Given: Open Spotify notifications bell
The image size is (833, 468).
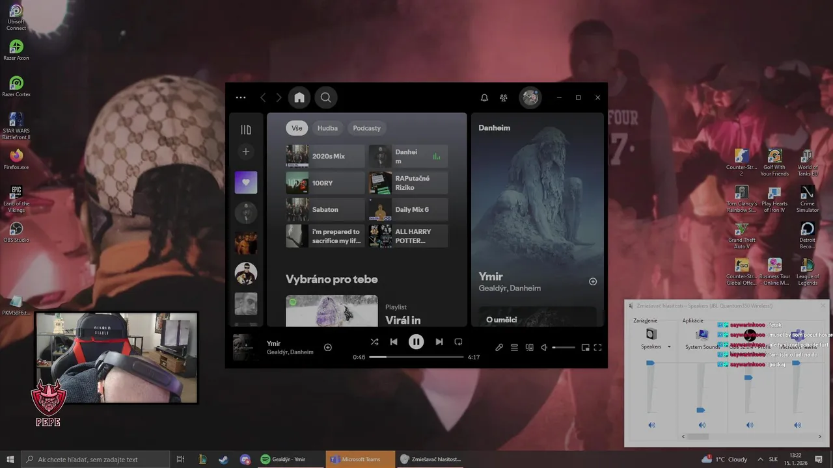Looking at the screenshot, I should (484, 97).
